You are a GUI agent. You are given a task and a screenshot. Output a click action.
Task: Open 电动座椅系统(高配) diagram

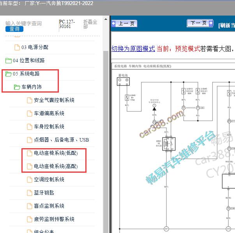[56, 166]
